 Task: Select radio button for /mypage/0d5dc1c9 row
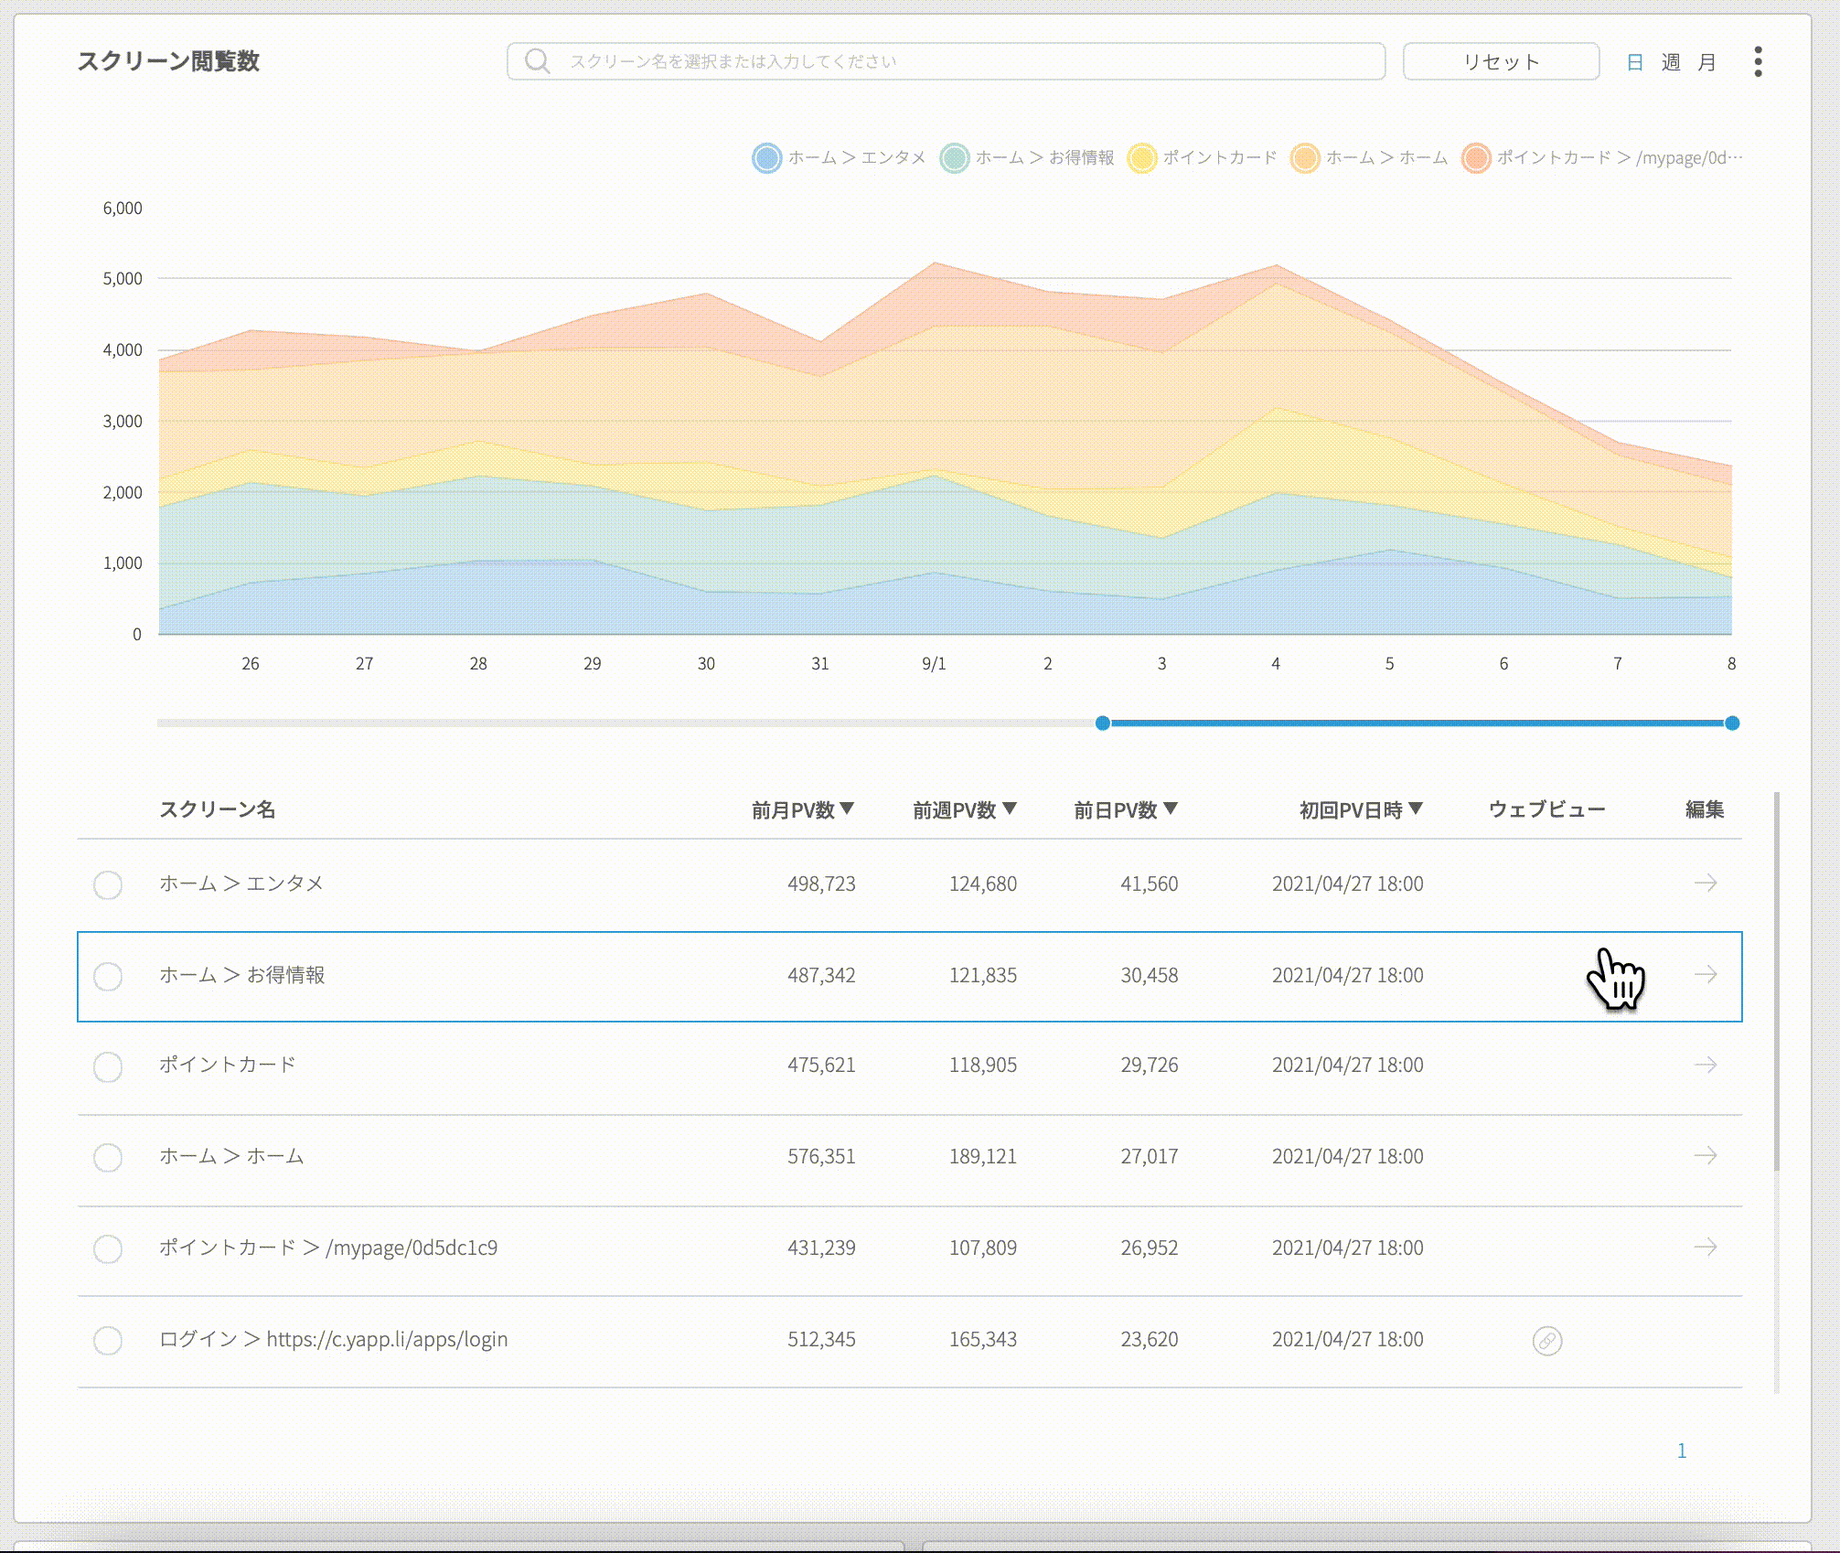108,1248
